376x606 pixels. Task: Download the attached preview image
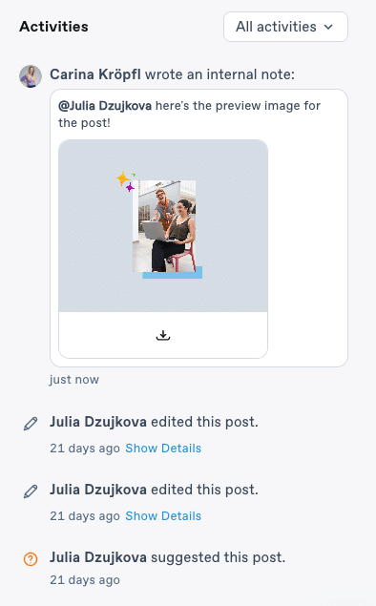pyautogui.click(x=163, y=335)
